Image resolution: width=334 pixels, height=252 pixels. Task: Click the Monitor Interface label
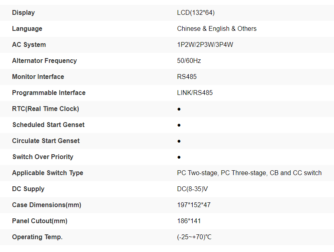click(x=38, y=77)
